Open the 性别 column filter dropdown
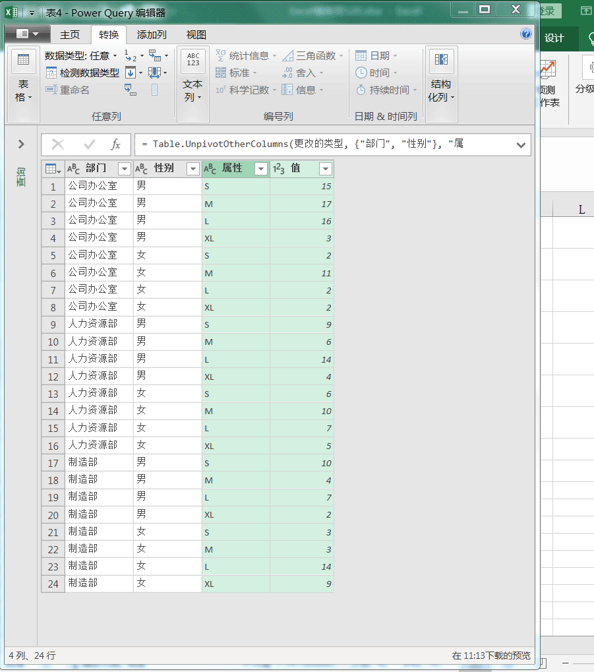Screen dimensions: 594x672 pos(193,169)
